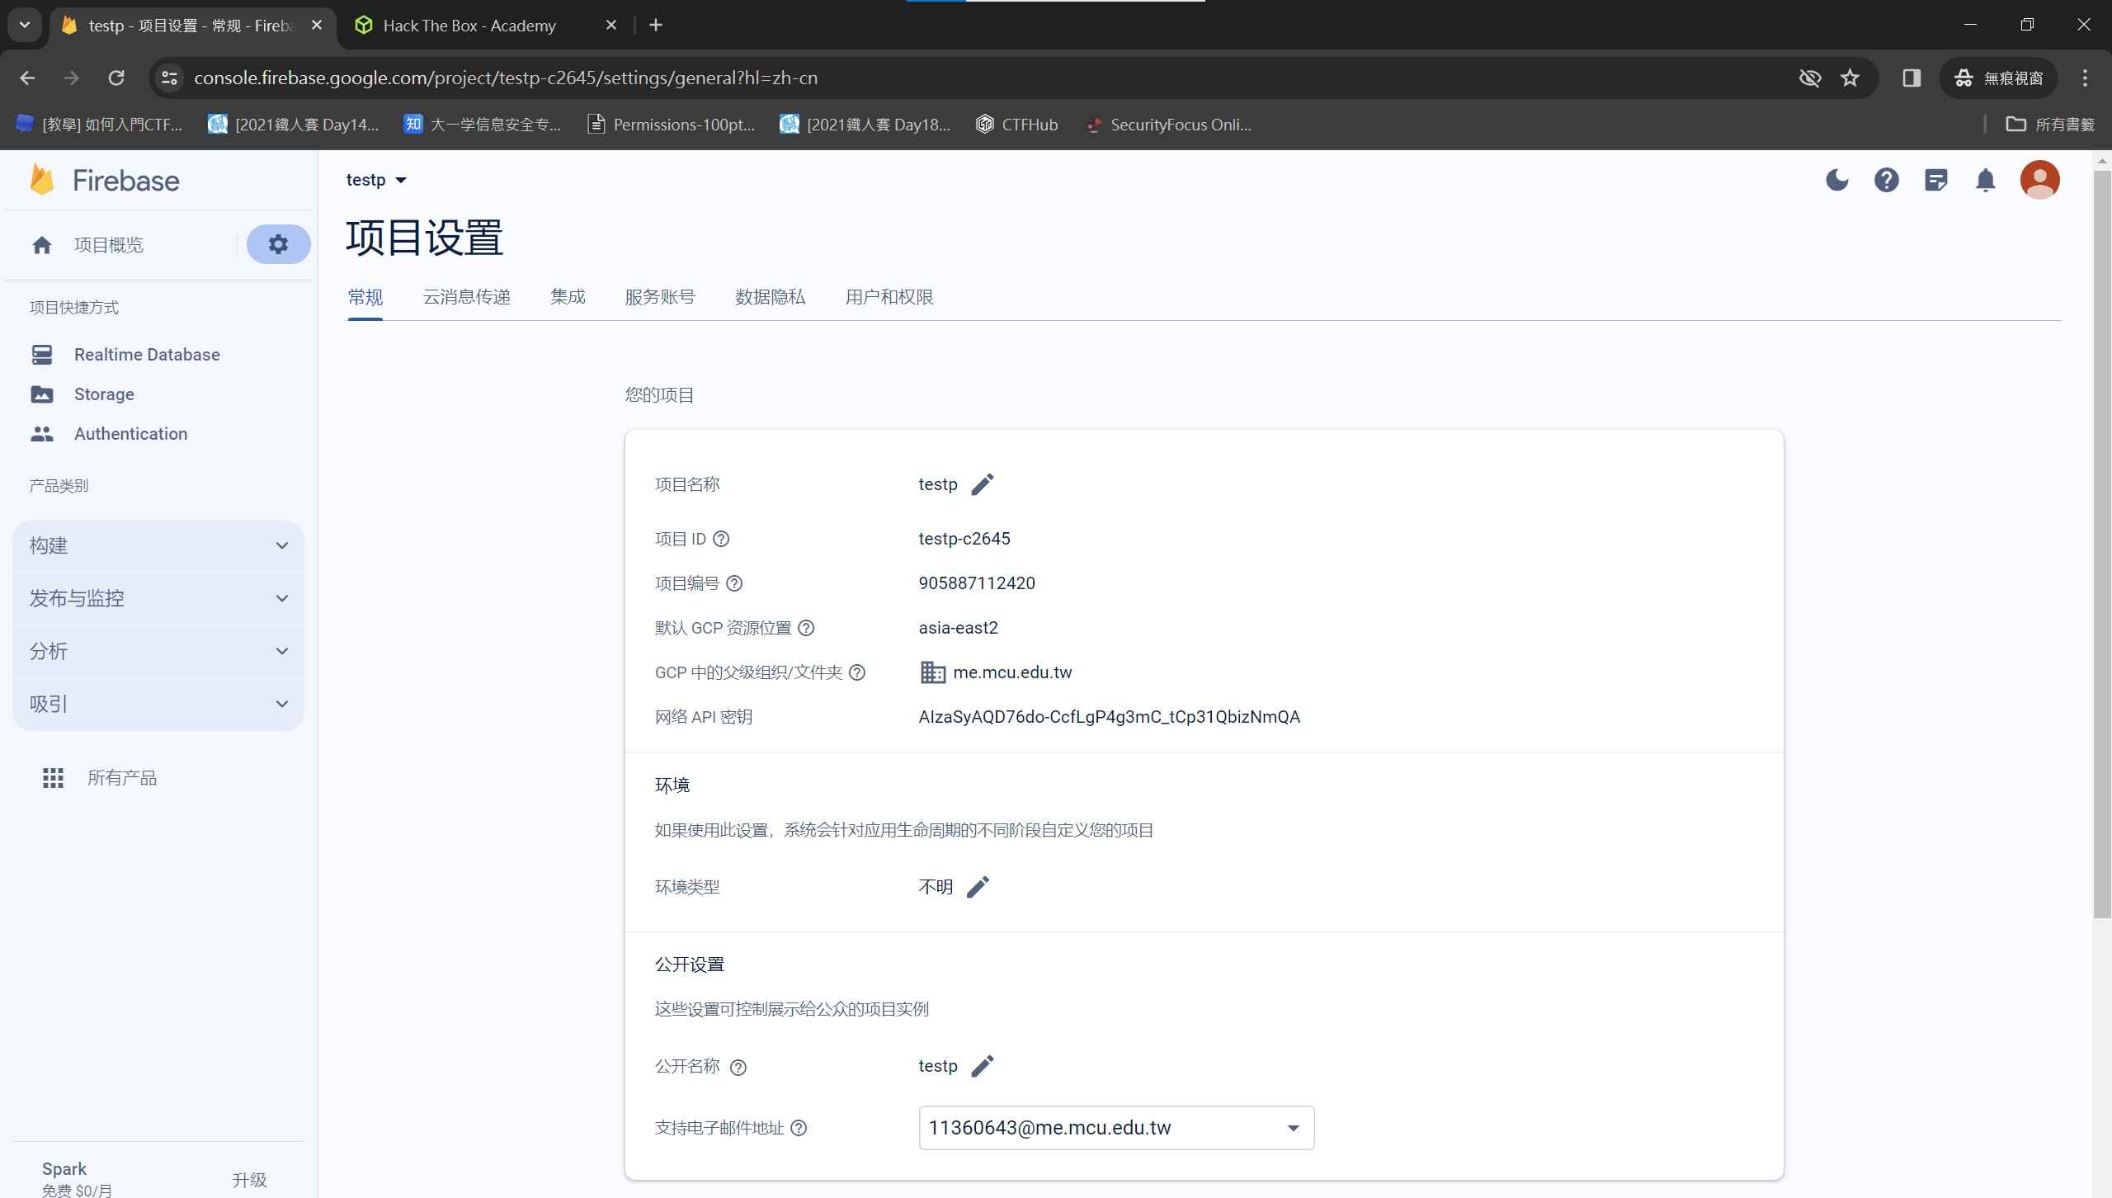Open Realtime Database in the sidebar
2112x1198 pixels.
tap(146, 355)
